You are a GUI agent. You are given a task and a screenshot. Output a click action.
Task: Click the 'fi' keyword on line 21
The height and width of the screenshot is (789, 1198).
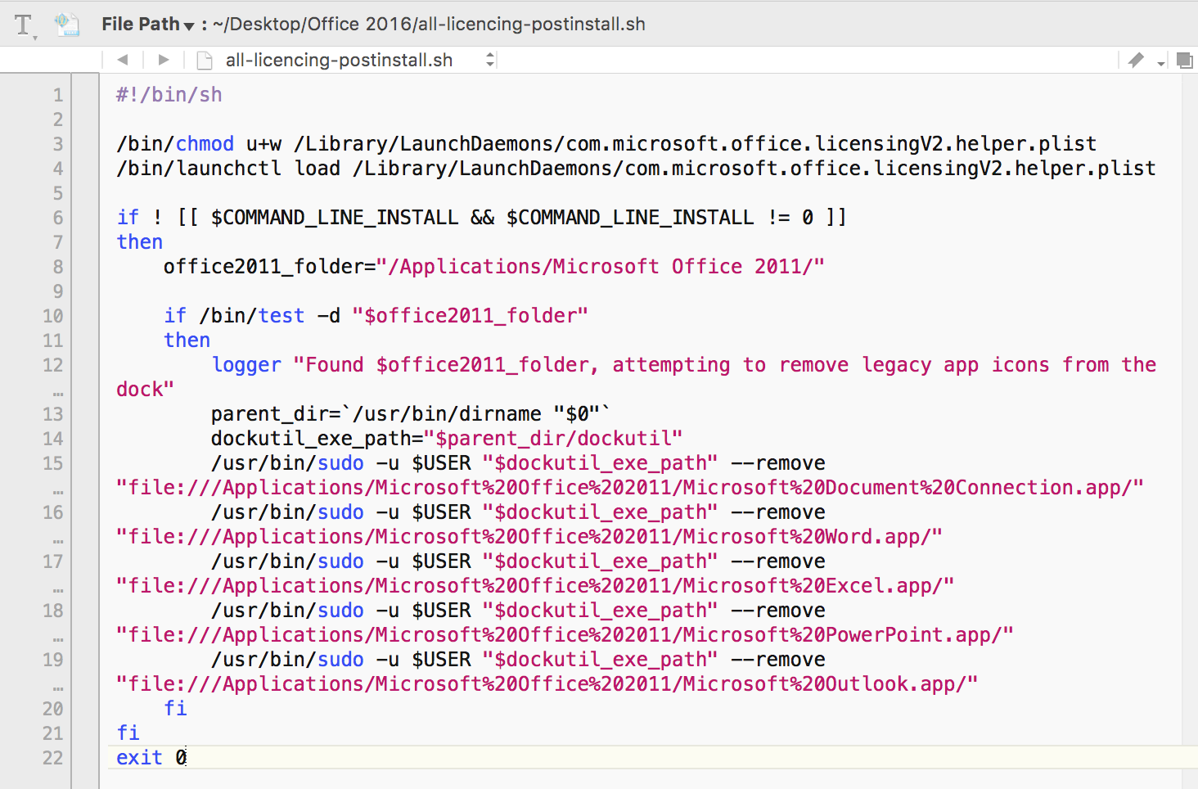(128, 733)
